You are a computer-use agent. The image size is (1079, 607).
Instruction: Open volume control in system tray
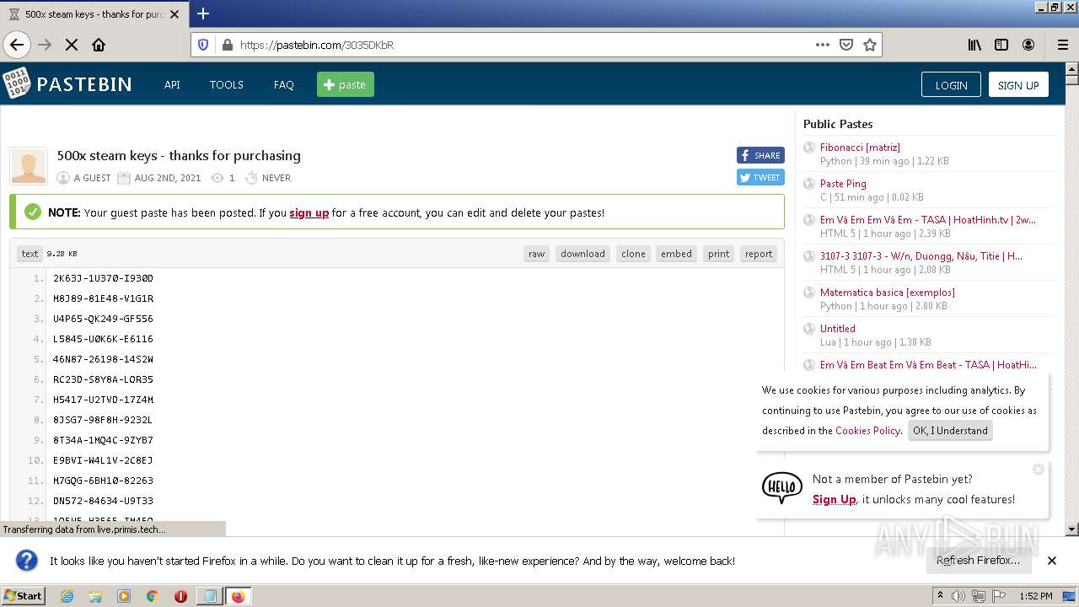click(x=958, y=596)
